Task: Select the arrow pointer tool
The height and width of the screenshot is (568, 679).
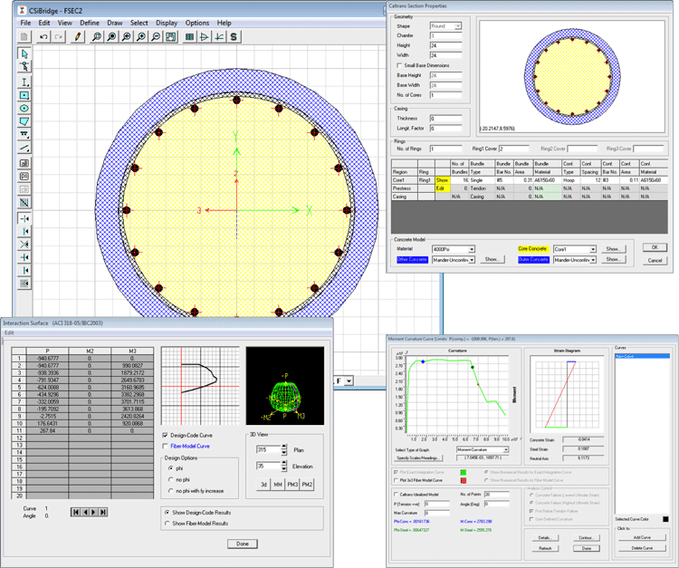Action: [x=24, y=54]
